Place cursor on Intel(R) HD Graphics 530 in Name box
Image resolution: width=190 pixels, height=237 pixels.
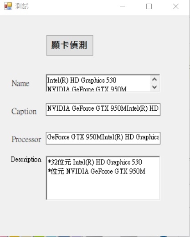[x=82, y=80]
